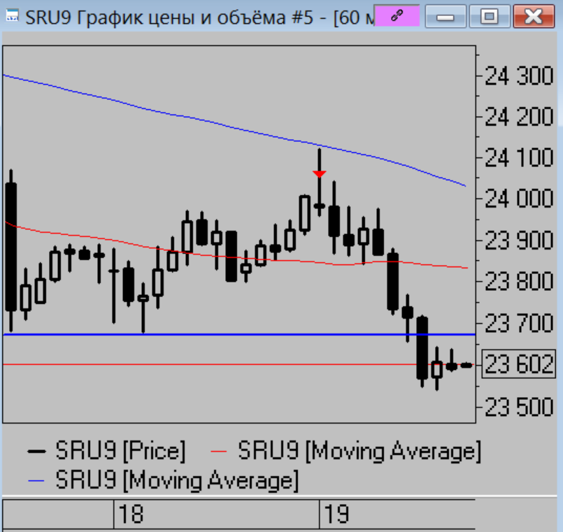Click the chart window icon in title bar
The image size is (563, 532).
click(x=12, y=15)
